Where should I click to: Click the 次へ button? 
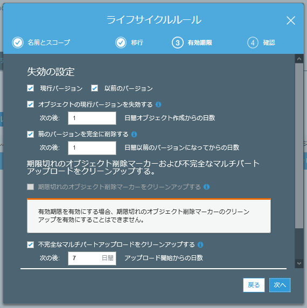(280, 285)
